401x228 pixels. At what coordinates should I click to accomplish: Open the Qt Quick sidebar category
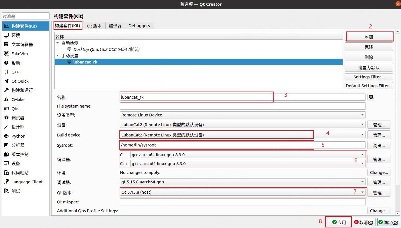pyautogui.click(x=25, y=81)
